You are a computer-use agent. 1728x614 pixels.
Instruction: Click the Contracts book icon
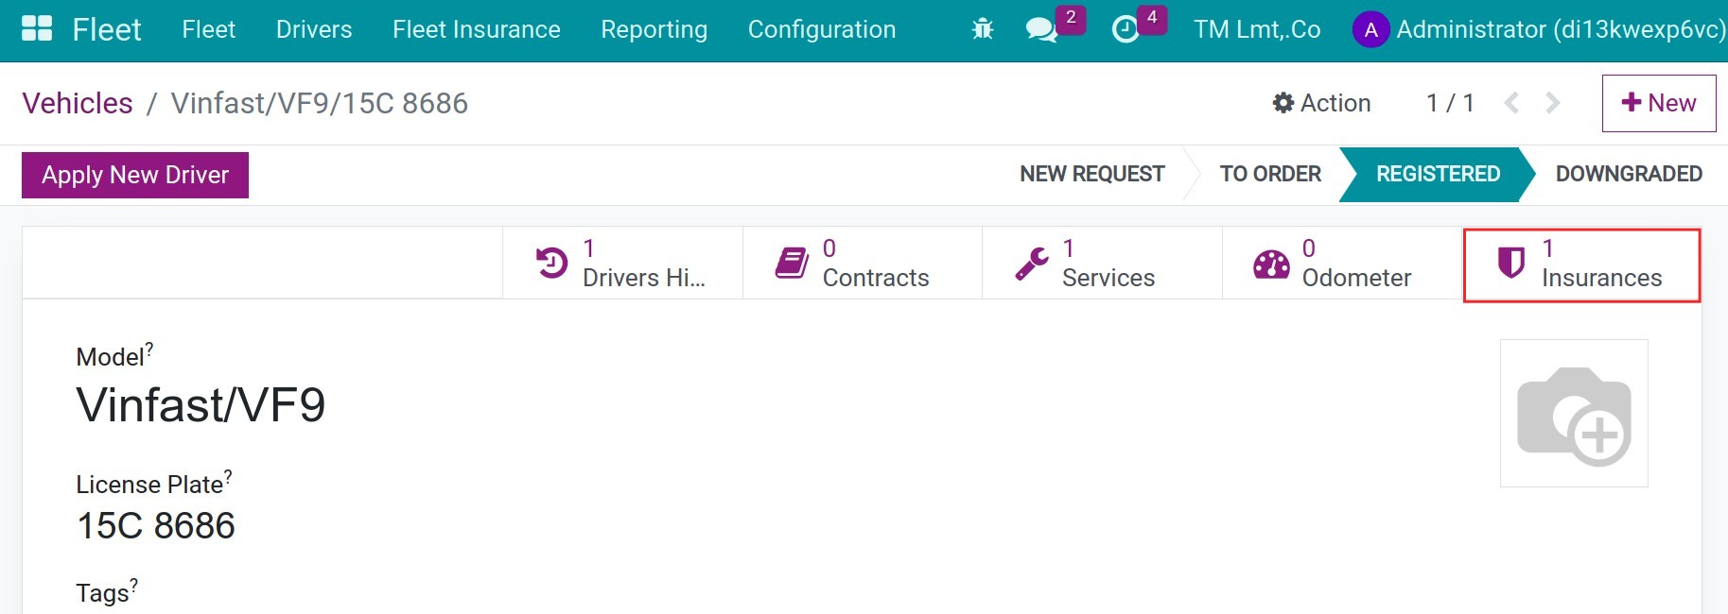tap(792, 263)
